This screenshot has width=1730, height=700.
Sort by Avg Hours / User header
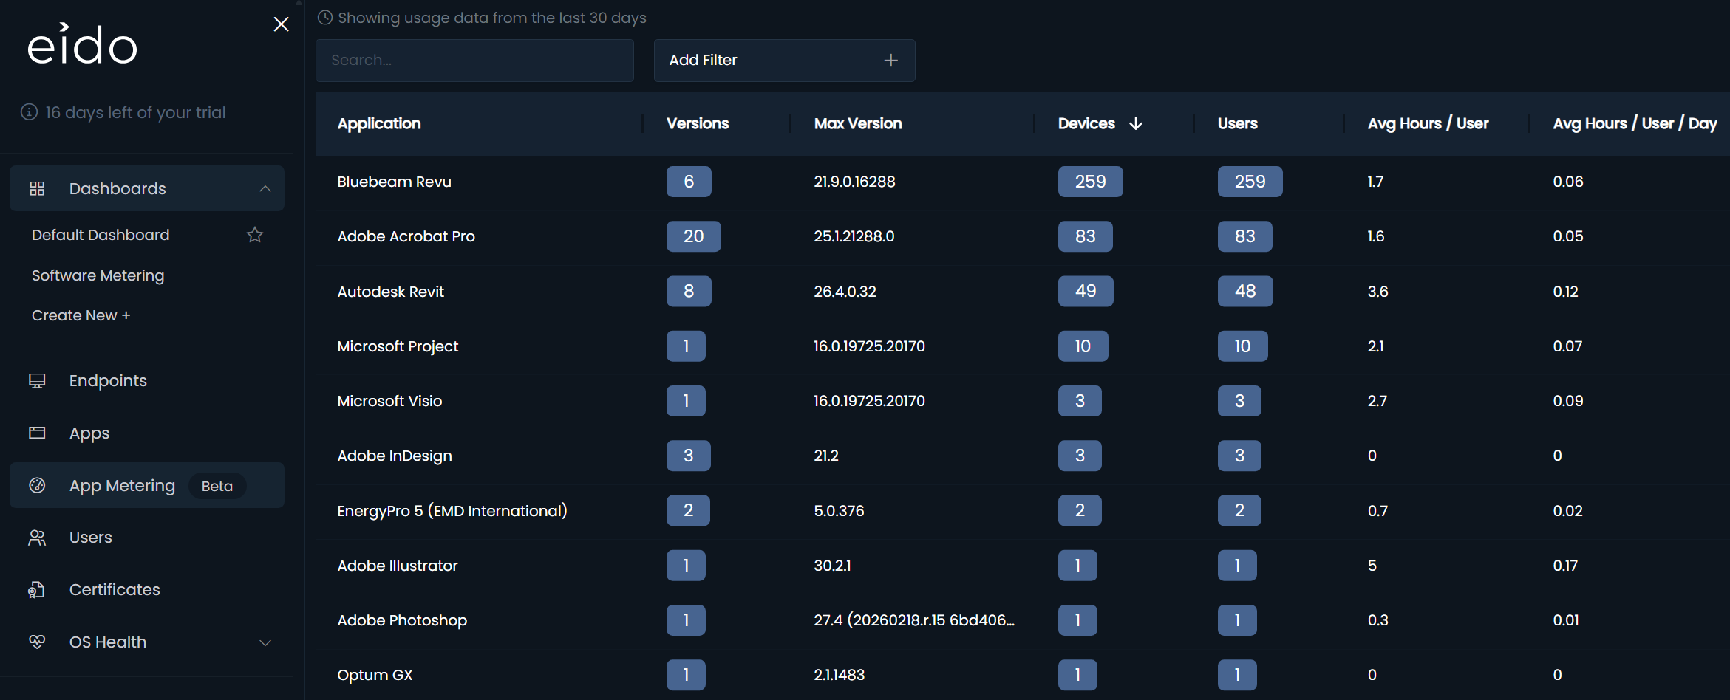click(1428, 123)
